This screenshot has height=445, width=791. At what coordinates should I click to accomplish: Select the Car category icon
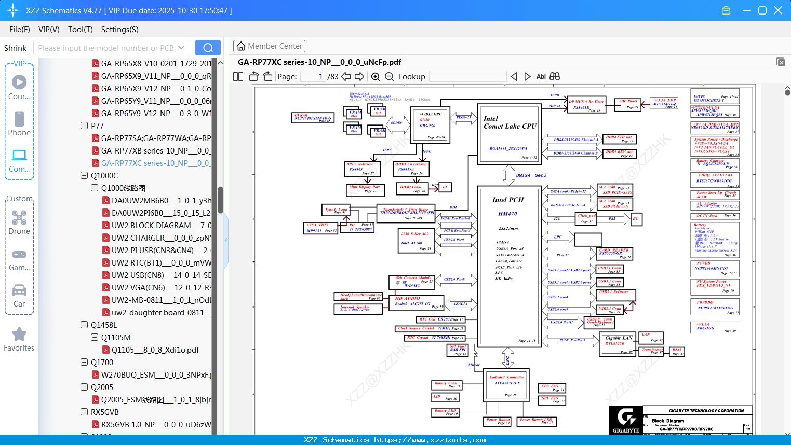pos(19,295)
